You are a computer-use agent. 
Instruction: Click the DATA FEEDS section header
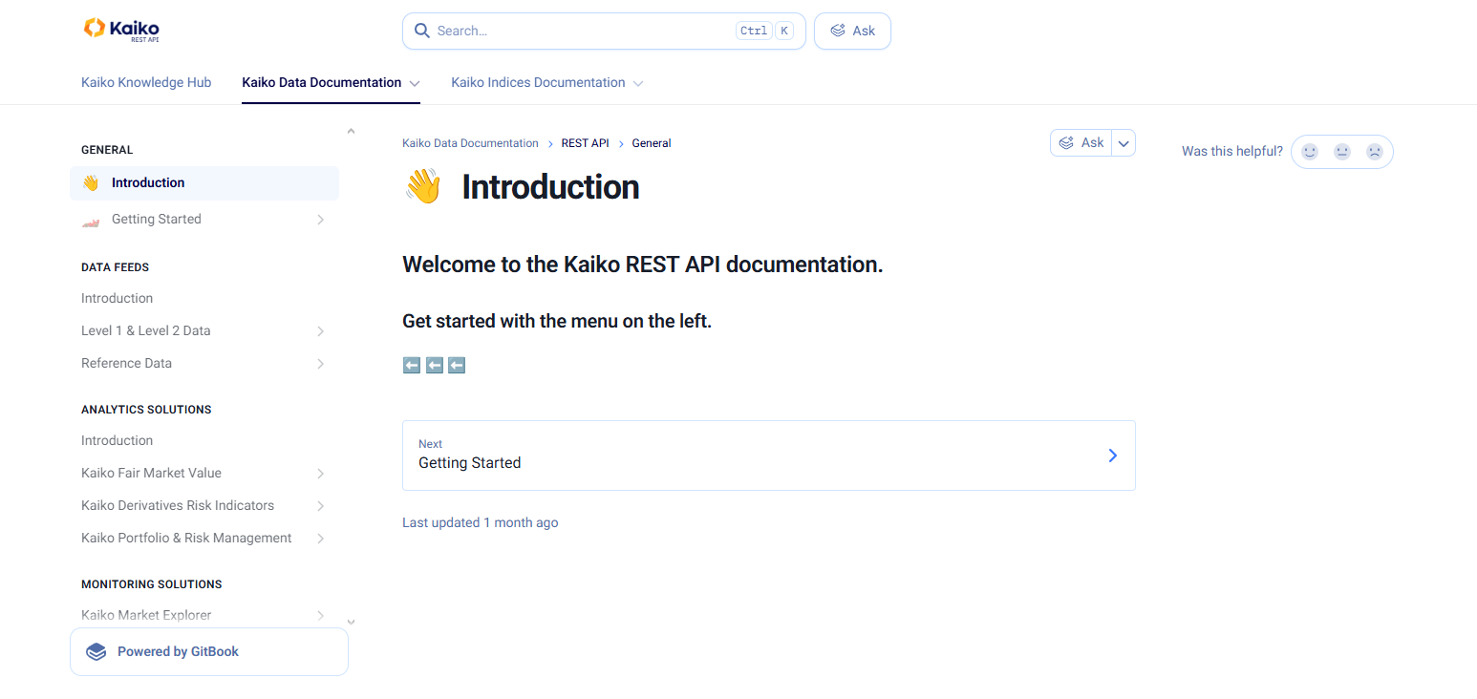[x=116, y=267]
